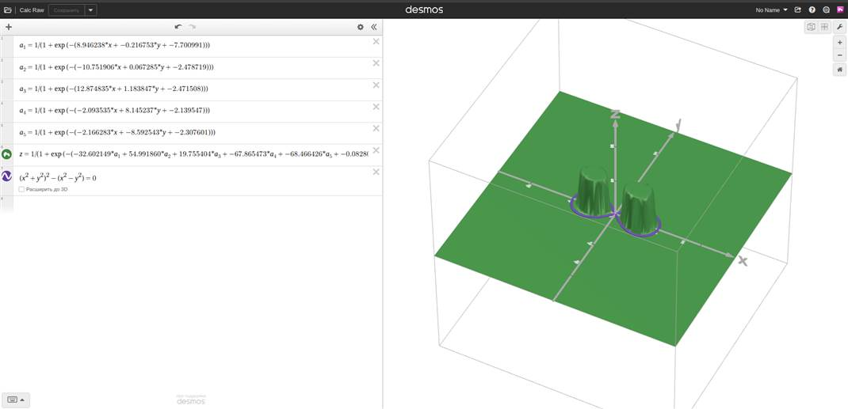This screenshot has width=848, height=409.
Task: Open the No Name account dropdown
Action: click(x=771, y=9)
